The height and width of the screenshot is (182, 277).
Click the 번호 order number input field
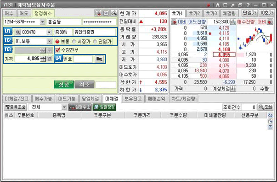pyautogui.click(x=83, y=59)
